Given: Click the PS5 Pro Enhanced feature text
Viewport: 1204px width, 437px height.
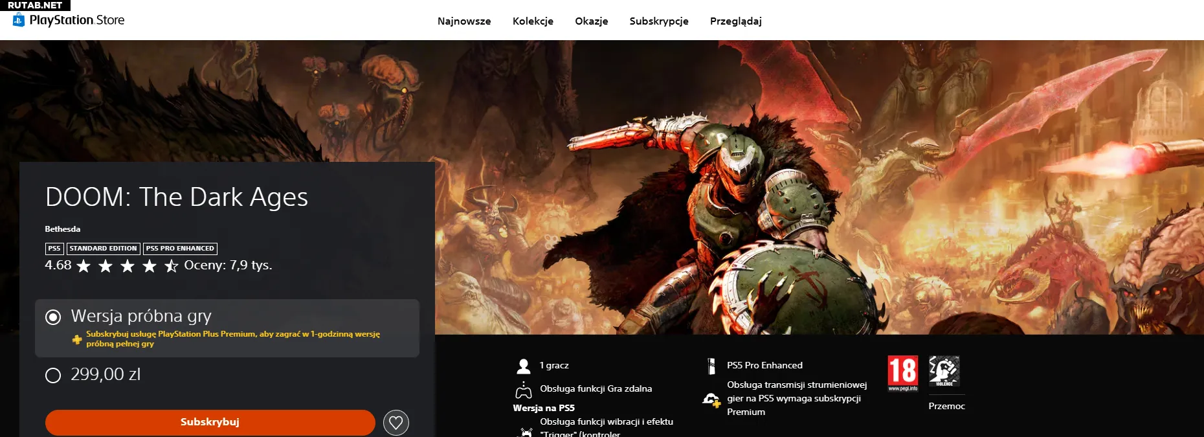Looking at the screenshot, I should click(x=764, y=365).
